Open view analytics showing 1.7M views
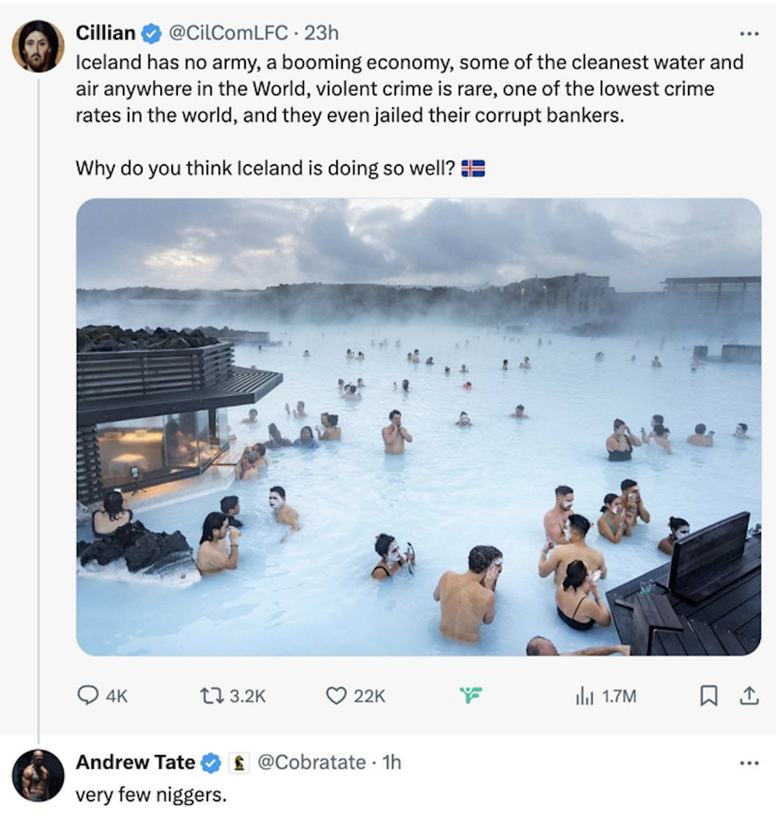This screenshot has height=825, width=776. click(583, 696)
